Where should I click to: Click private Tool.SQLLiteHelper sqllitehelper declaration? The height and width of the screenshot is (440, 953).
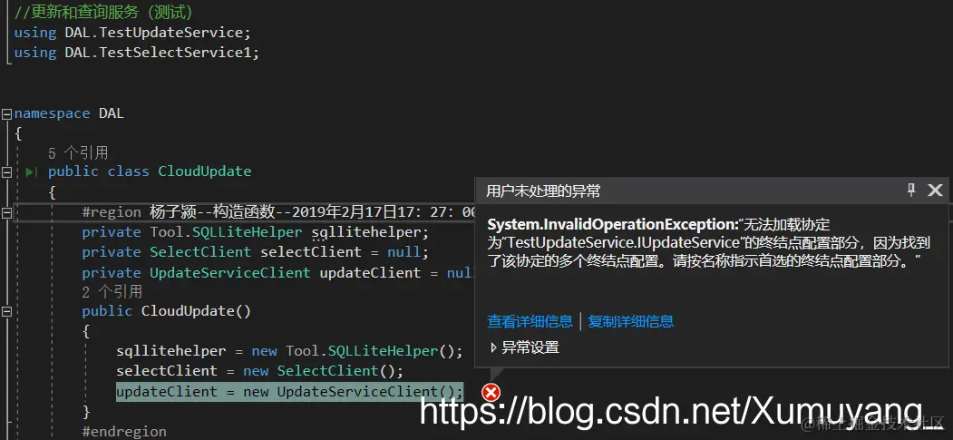256,232
